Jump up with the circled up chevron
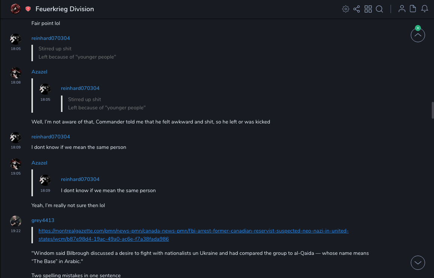Image resolution: width=434 pixels, height=278 pixels. pyautogui.click(x=418, y=35)
